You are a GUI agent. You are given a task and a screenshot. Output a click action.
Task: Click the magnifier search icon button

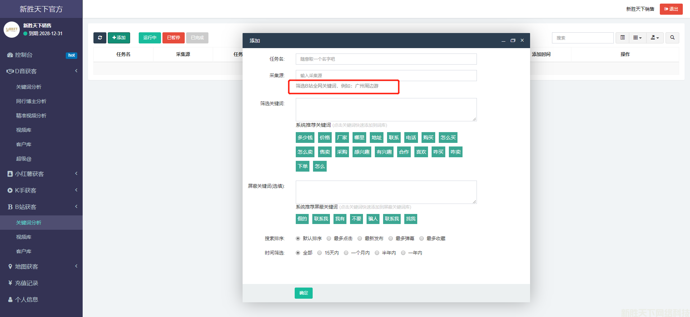pyautogui.click(x=672, y=38)
